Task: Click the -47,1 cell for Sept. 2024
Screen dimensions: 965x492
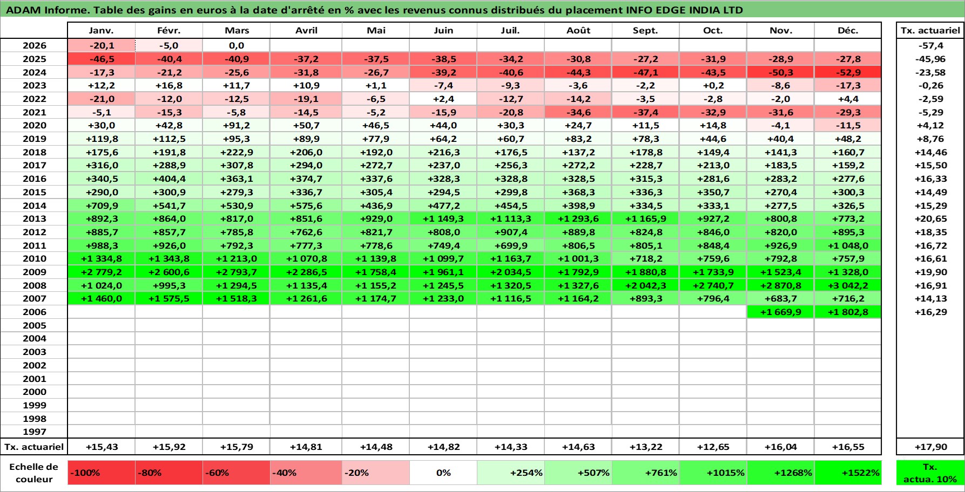Action: (x=645, y=72)
